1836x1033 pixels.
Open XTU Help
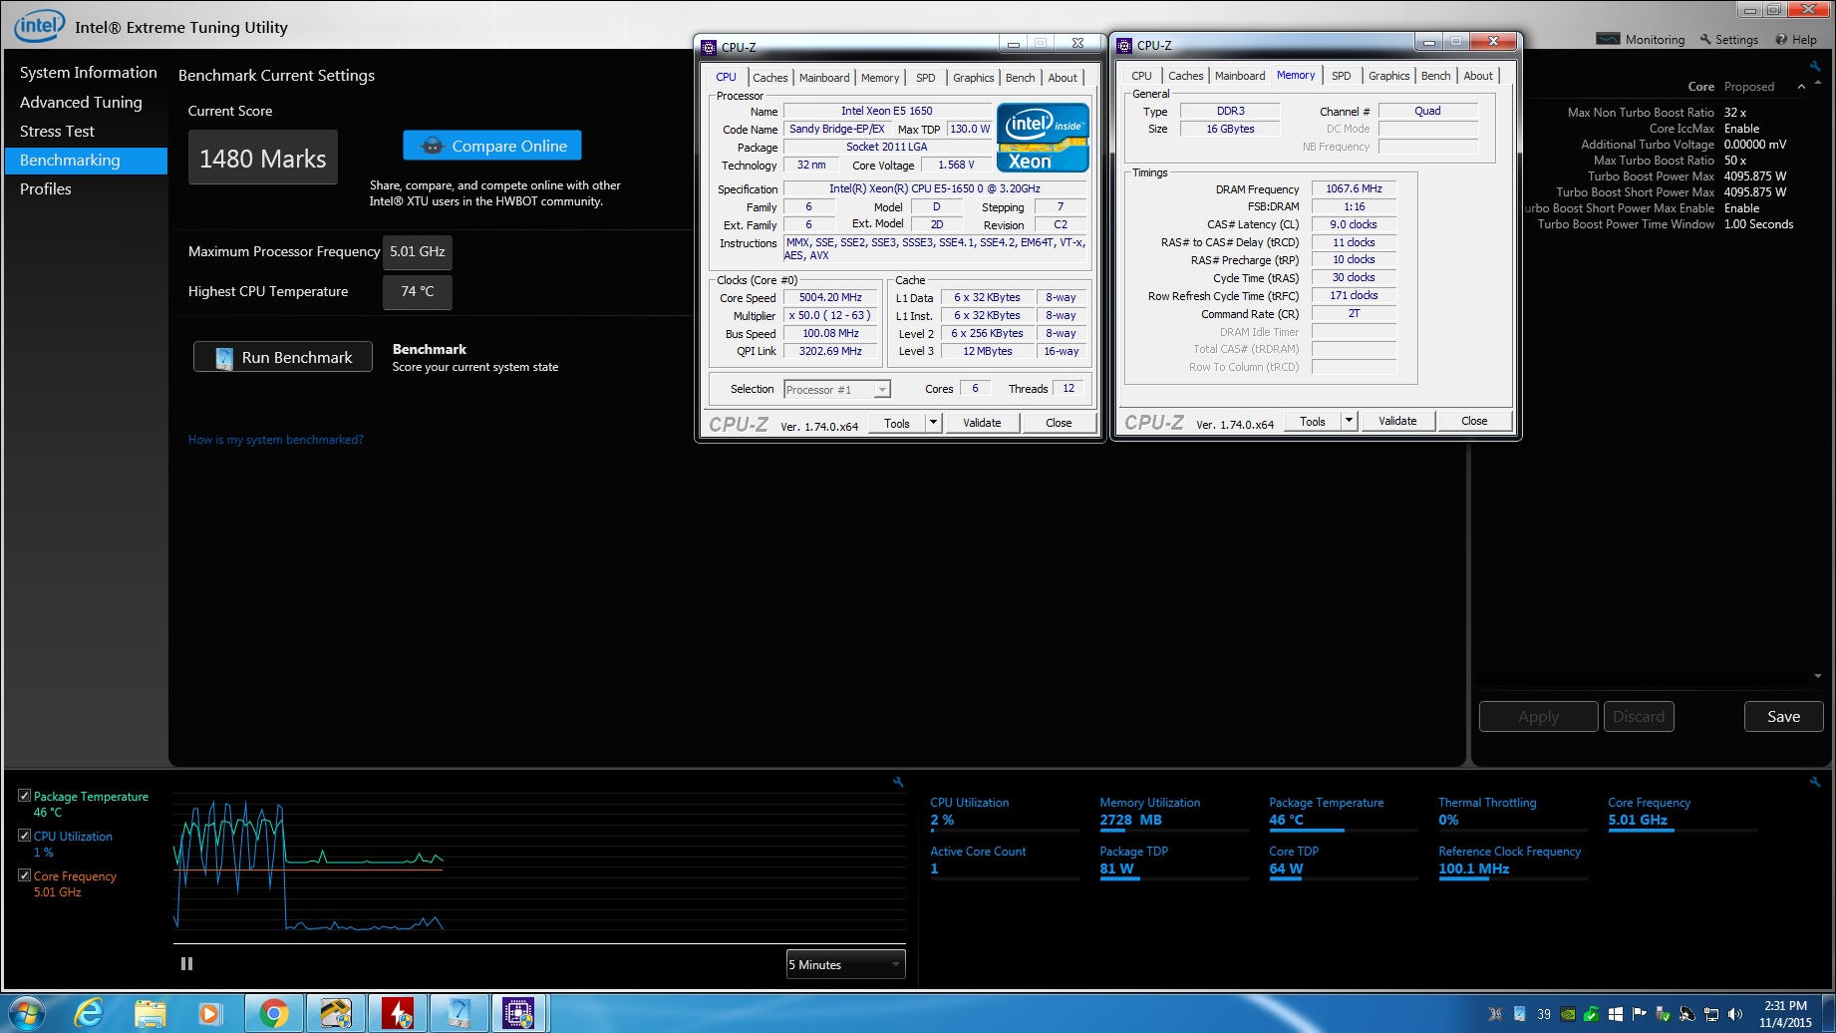(1795, 40)
